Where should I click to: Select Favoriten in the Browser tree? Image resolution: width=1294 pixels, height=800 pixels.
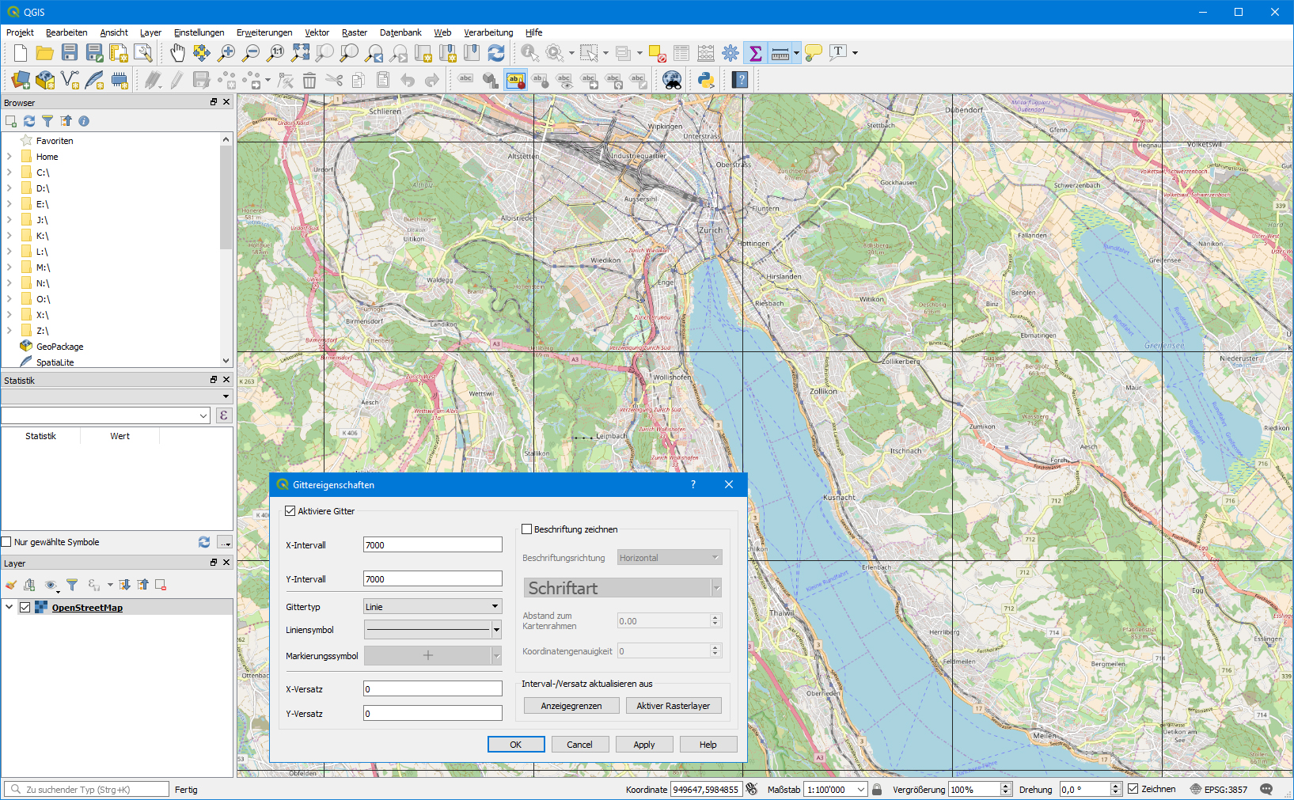(54, 141)
